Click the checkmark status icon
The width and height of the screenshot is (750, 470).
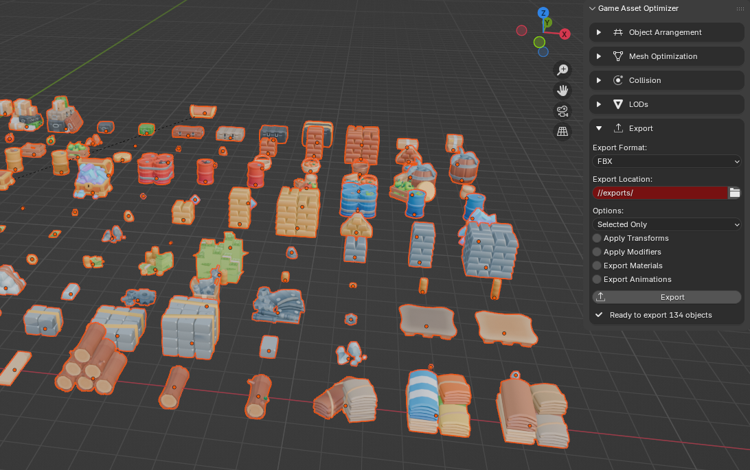click(x=599, y=315)
